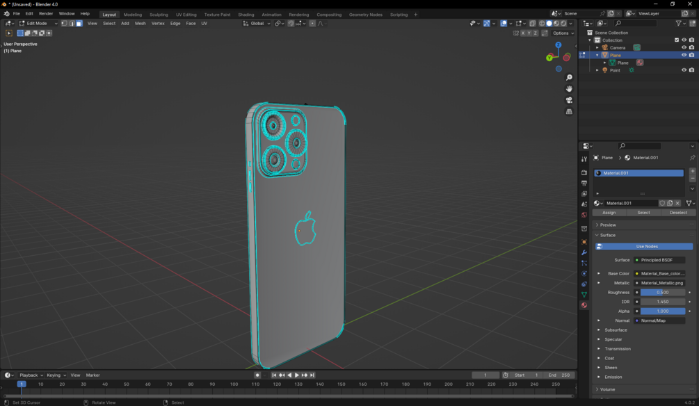Viewport: 699px width, 406px height.
Task: Assign material to selection
Action: (x=609, y=213)
